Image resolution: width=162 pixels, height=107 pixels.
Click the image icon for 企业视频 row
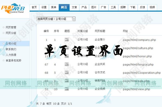[x=67, y=89]
